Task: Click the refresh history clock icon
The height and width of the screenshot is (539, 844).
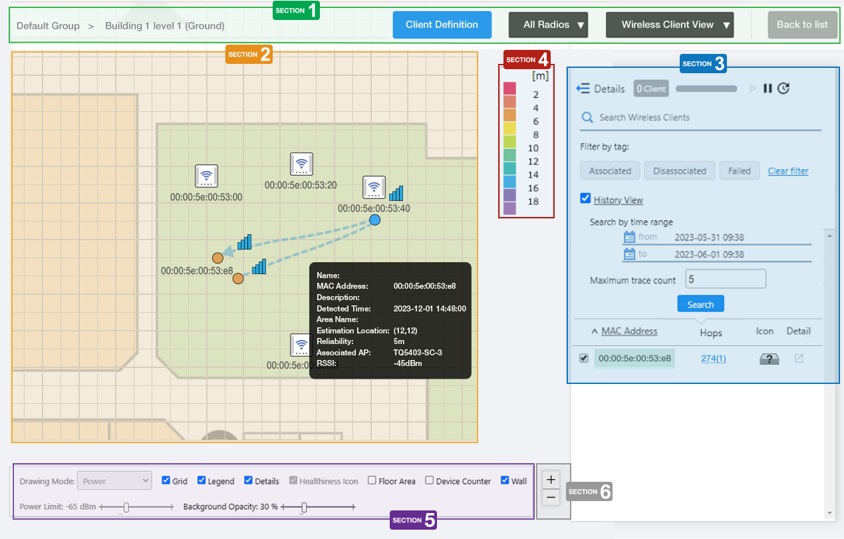Action: click(783, 89)
